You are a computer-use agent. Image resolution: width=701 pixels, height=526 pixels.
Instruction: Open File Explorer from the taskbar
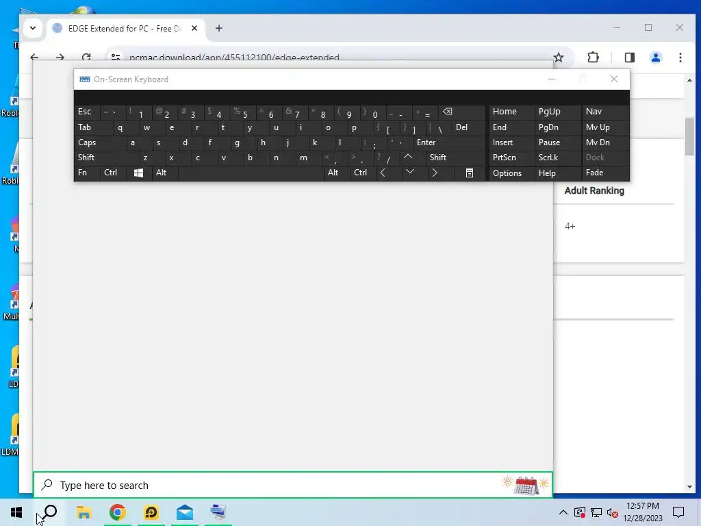[x=84, y=512]
